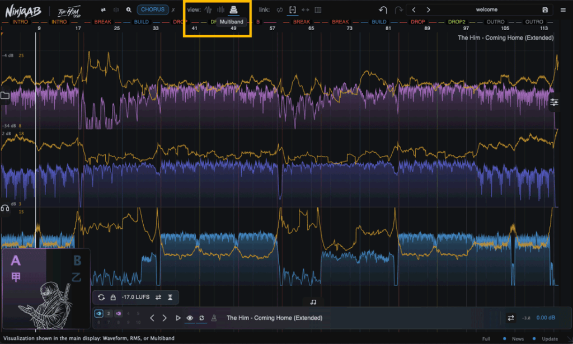Adjust the 0.00 dB gain value
The height and width of the screenshot is (344, 573).
(x=546, y=318)
